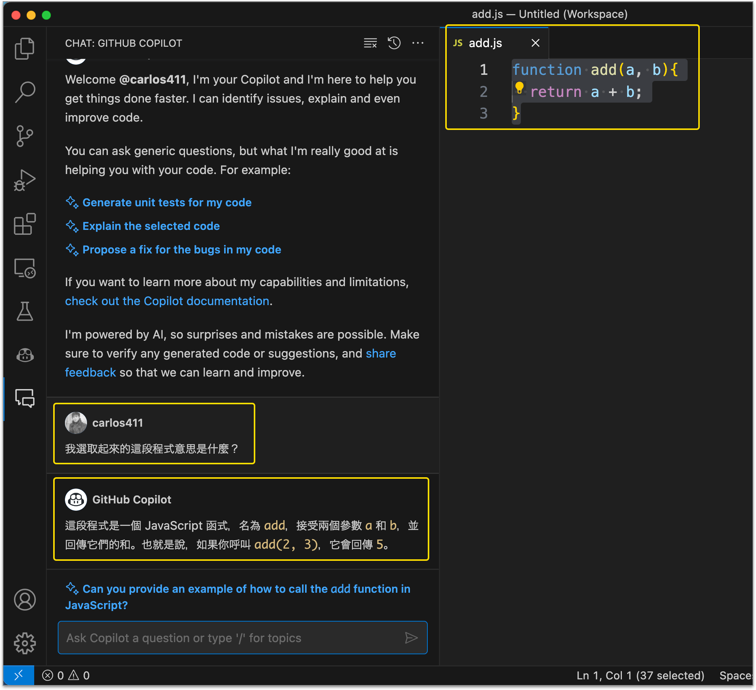
Task: Open the Extensions view
Action: (25, 224)
